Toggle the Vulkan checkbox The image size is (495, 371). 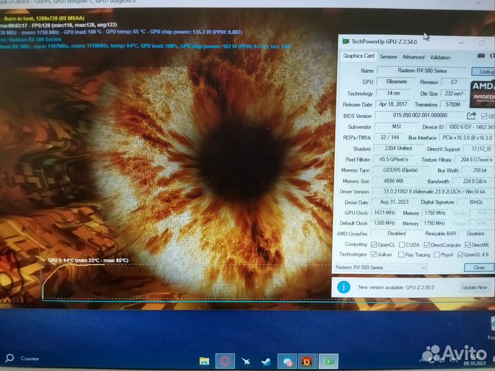(374, 254)
